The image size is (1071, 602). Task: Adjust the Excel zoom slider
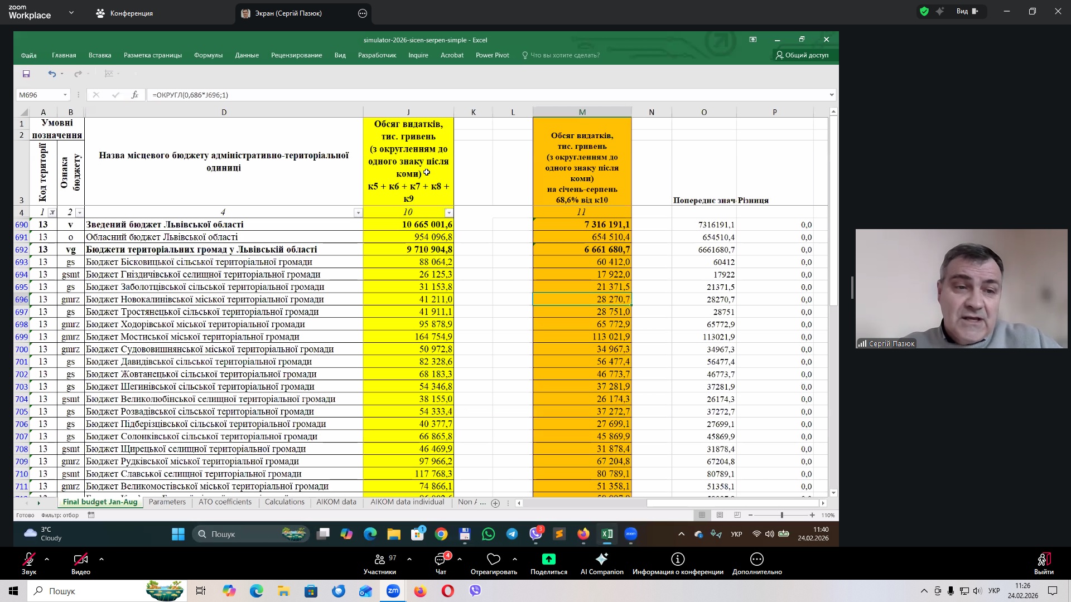click(781, 515)
